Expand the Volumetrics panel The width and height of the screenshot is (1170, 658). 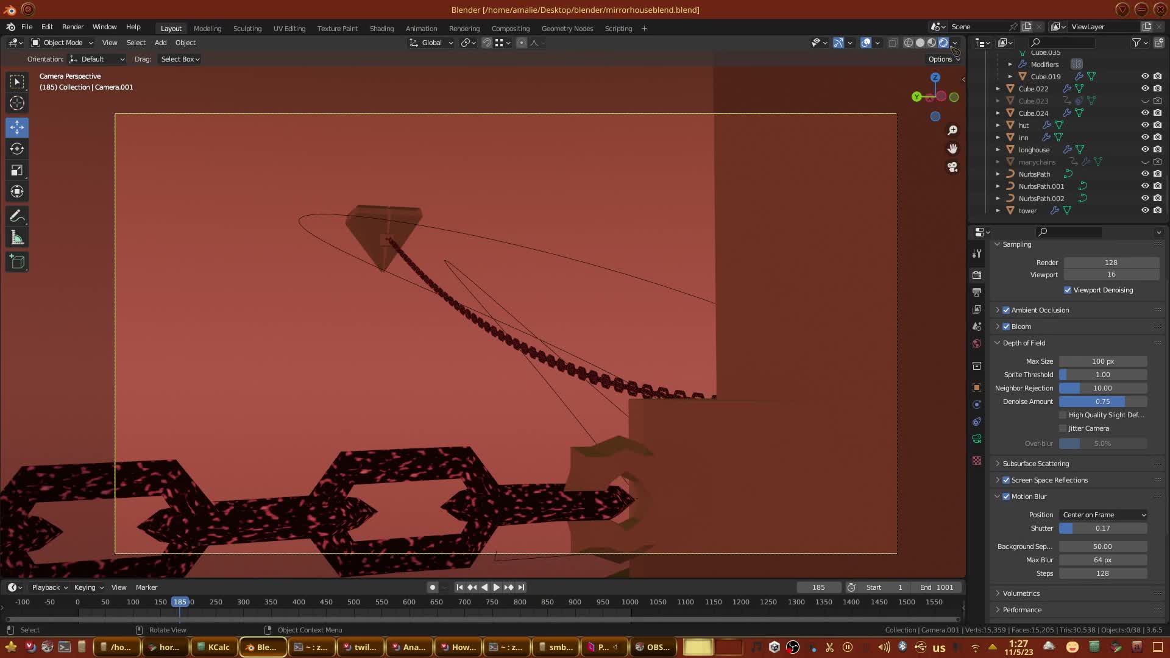pyautogui.click(x=1021, y=593)
